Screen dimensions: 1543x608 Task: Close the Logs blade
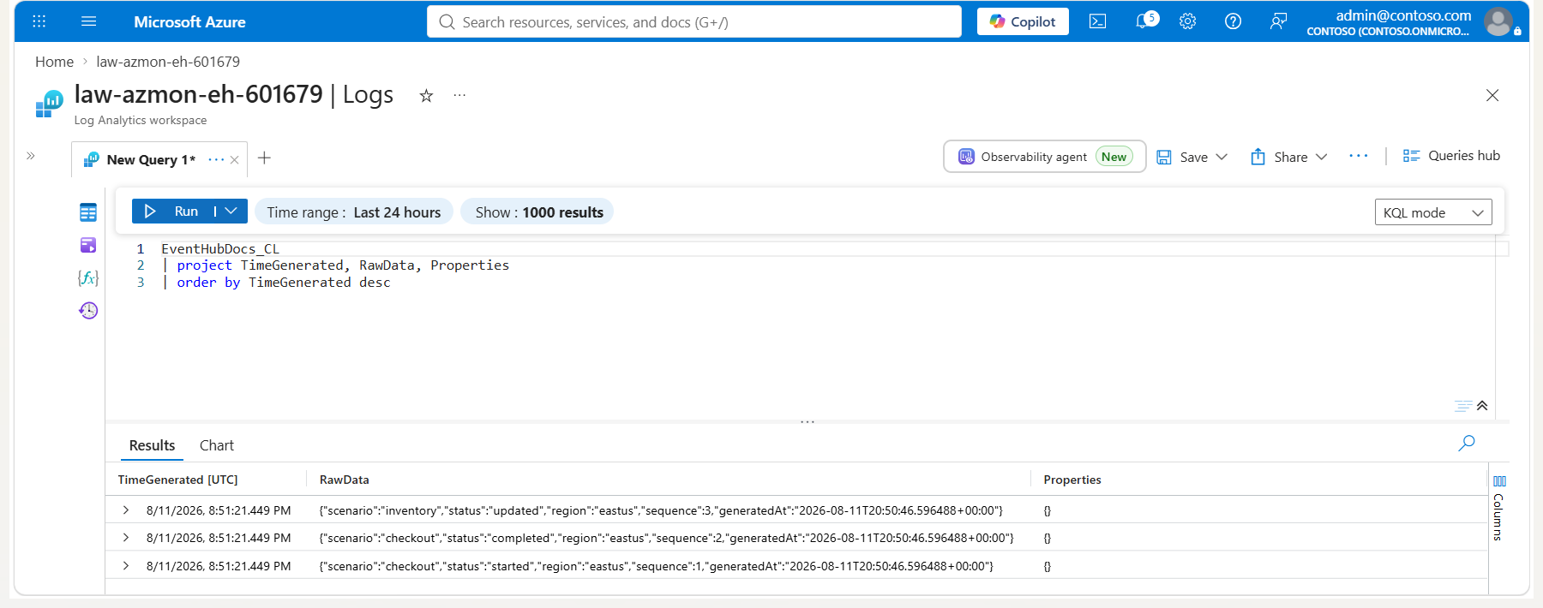point(1492,95)
